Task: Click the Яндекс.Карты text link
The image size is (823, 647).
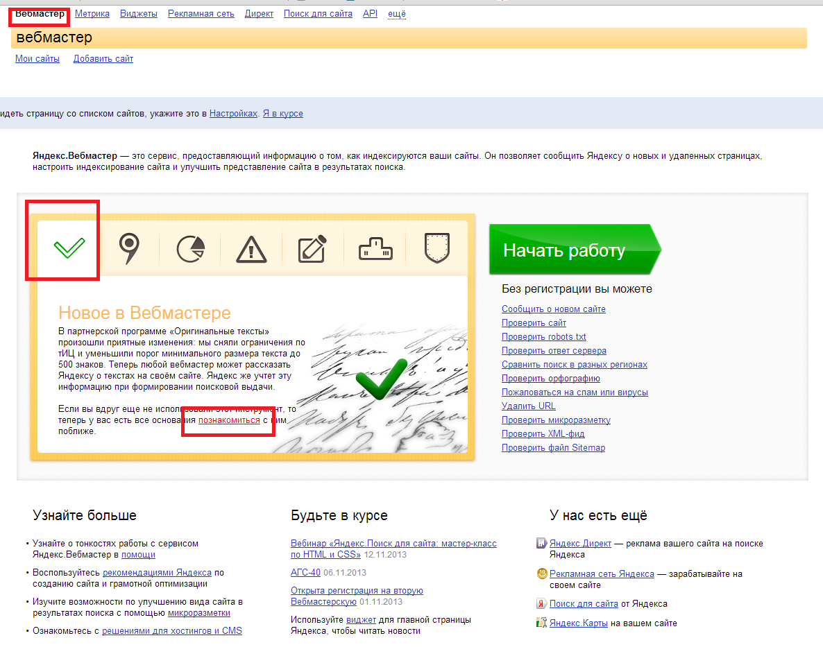Action: (579, 623)
